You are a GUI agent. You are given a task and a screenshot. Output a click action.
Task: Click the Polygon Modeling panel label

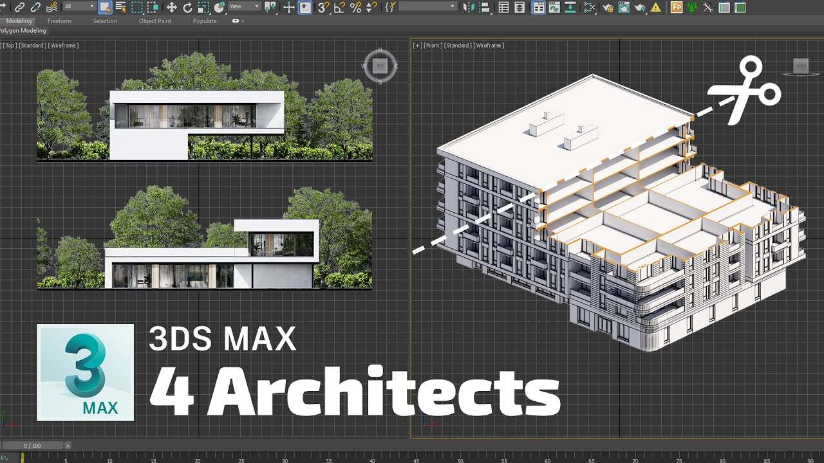tap(23, 30)
